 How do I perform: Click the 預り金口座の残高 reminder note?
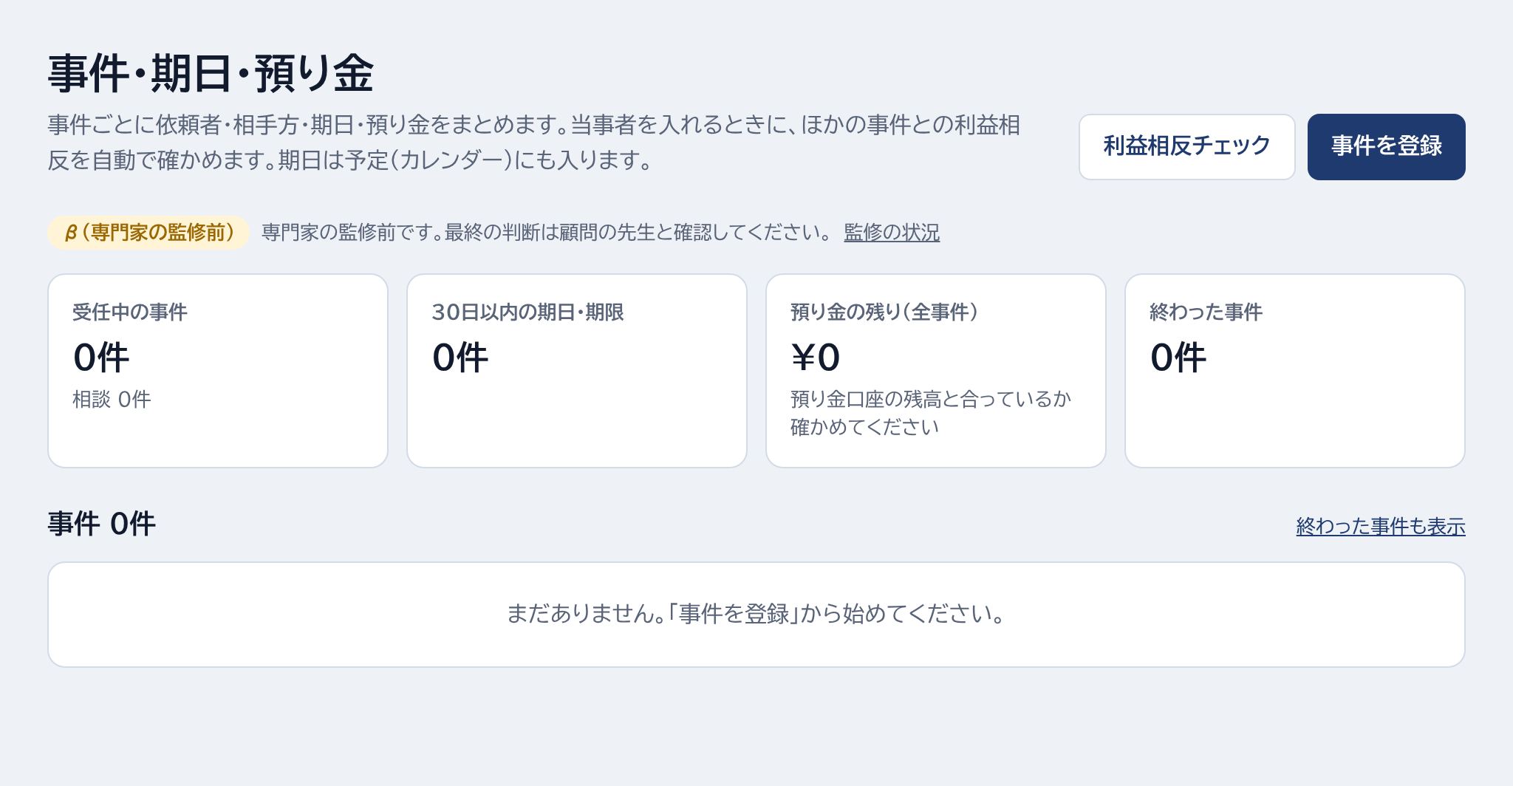point(931,413)
